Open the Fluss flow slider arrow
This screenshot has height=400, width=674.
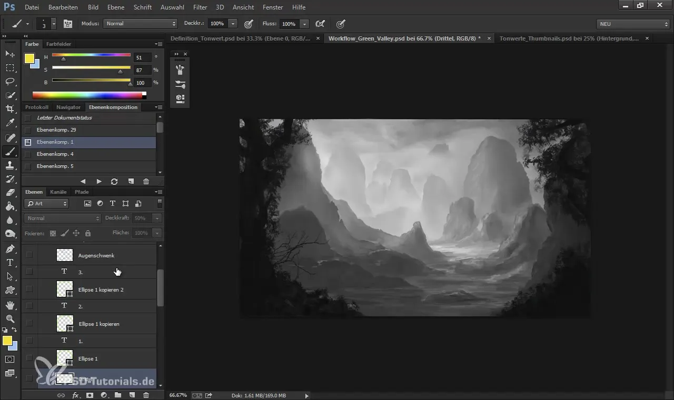click(304, 24)
